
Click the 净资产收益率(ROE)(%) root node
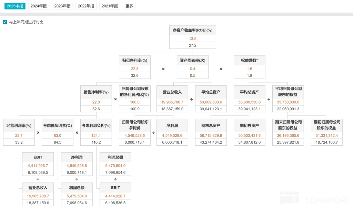pyautogui.click(x=192, y=30)
